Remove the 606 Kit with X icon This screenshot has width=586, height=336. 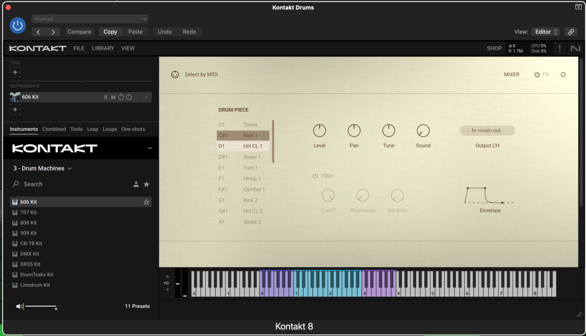click(146, 97)
